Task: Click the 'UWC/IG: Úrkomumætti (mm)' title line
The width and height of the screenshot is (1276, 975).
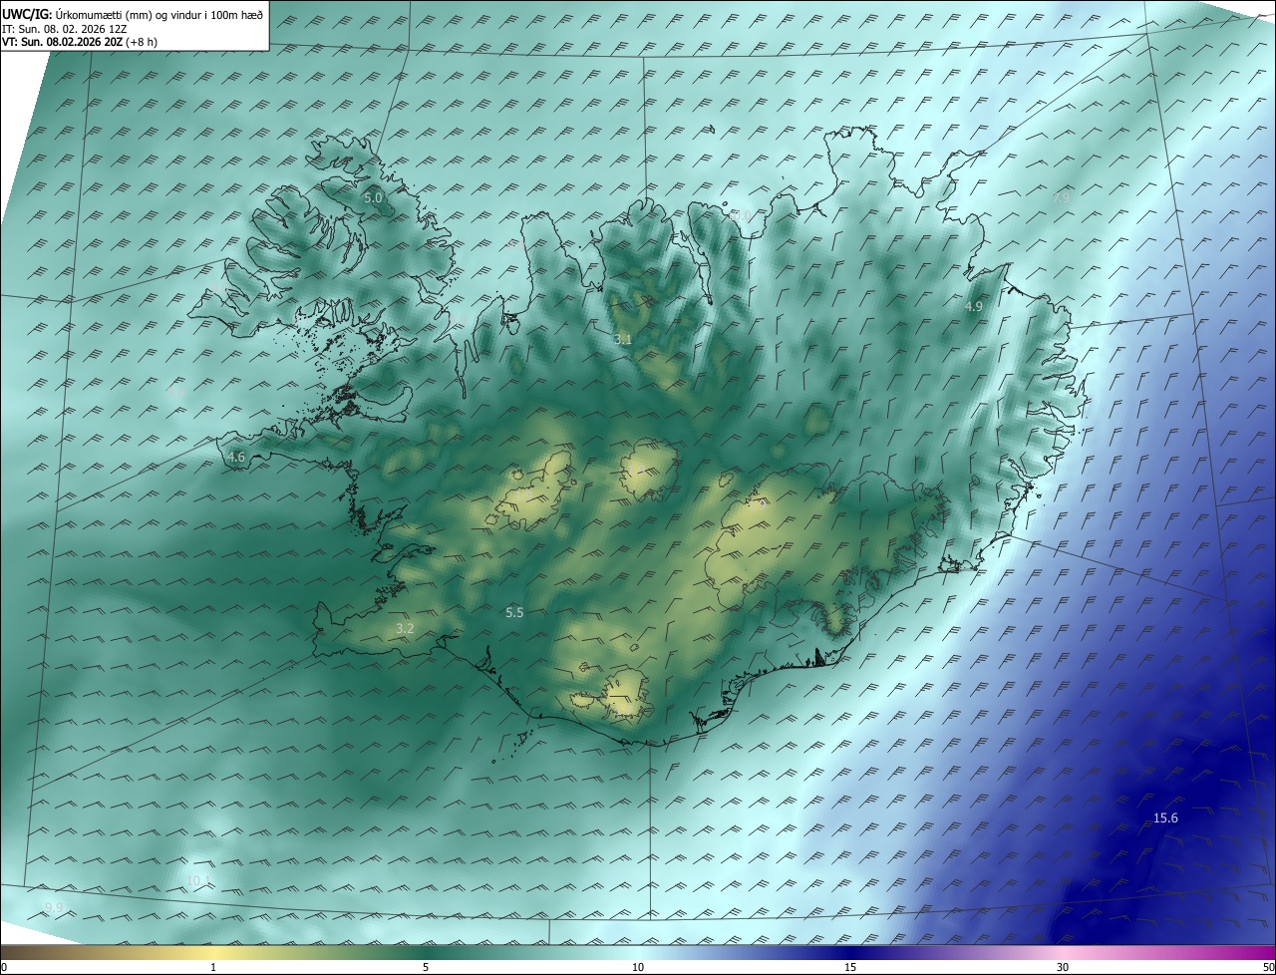Action: coord(133,14)
